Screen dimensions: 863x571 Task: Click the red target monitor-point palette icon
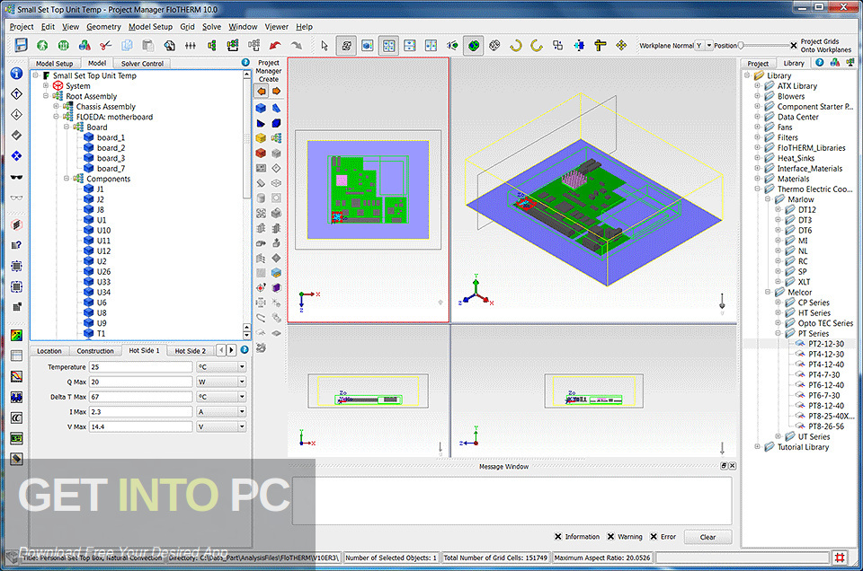point(261,287)
